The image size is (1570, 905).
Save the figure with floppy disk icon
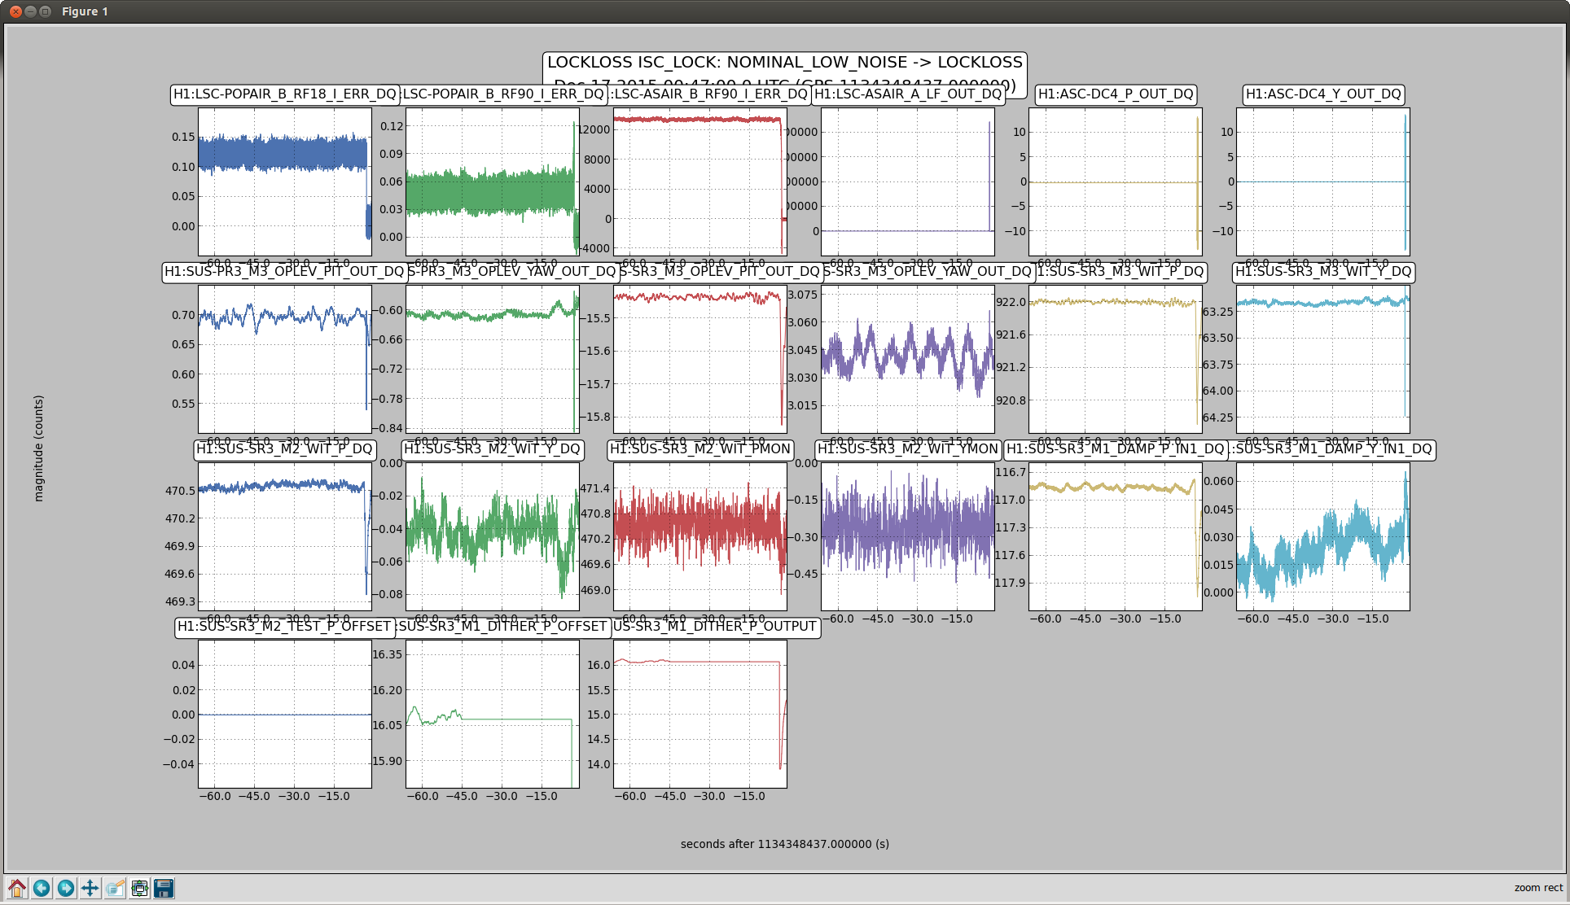[x=164, y=888]
